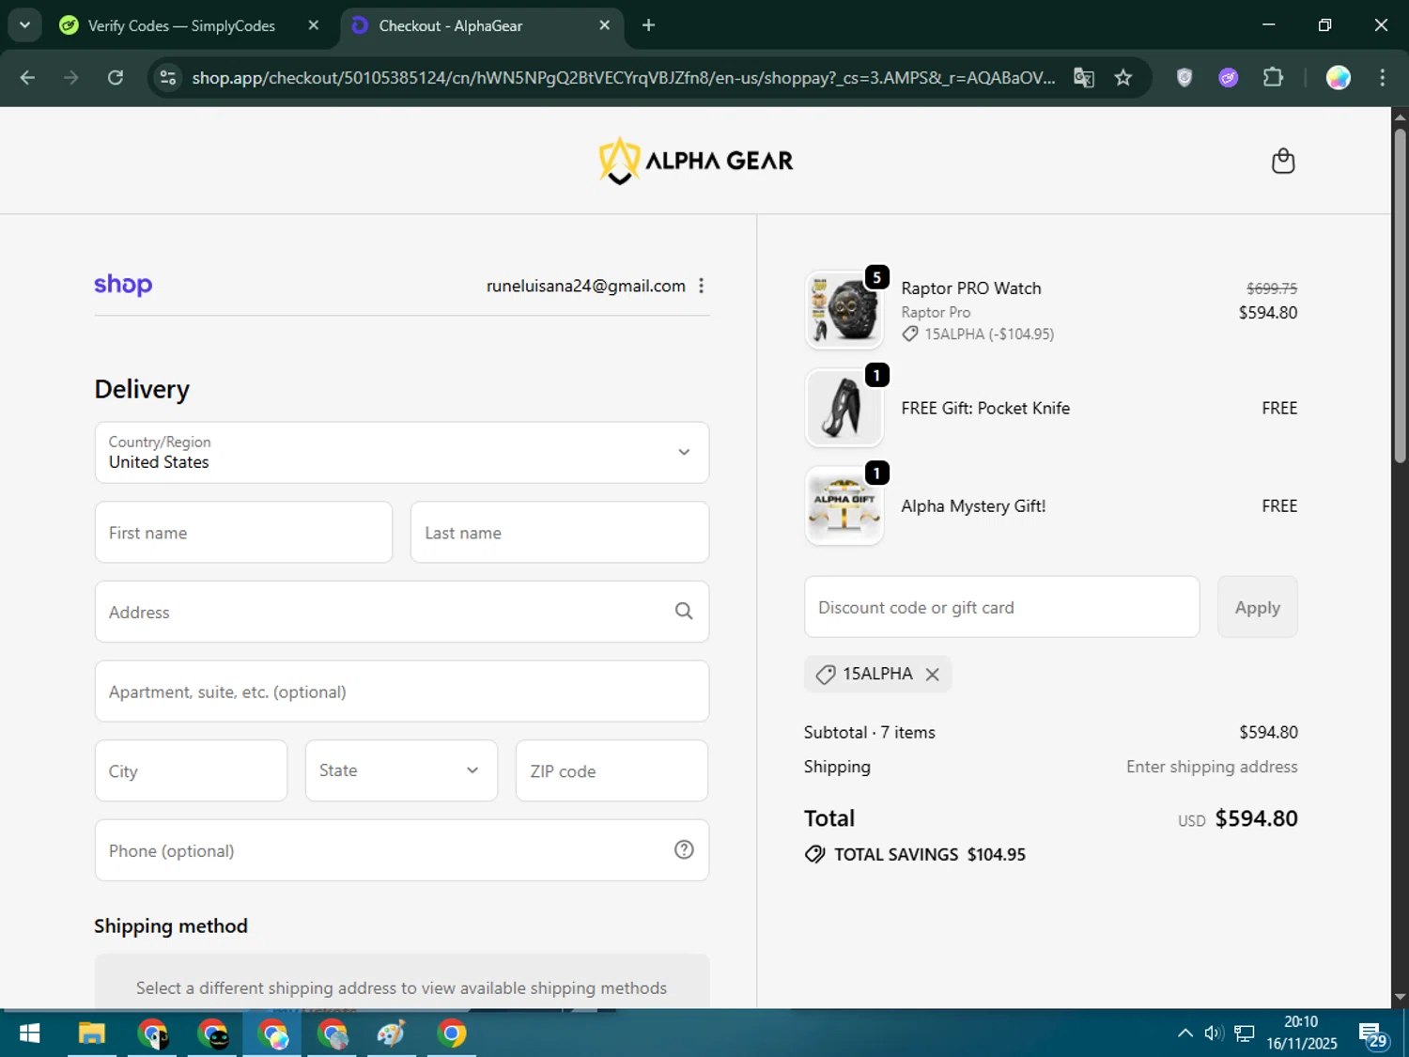Open the volume control in system tray
This screenshot has width=1409, height=1057.
(x=1214, y=1034)
